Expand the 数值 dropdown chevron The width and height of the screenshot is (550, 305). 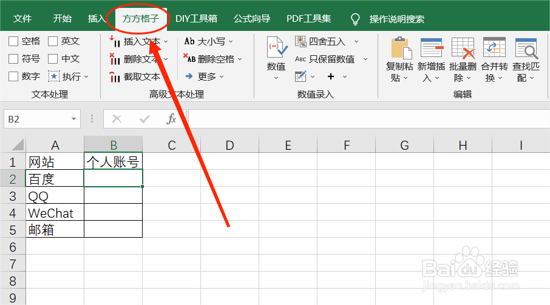point(276,78)
